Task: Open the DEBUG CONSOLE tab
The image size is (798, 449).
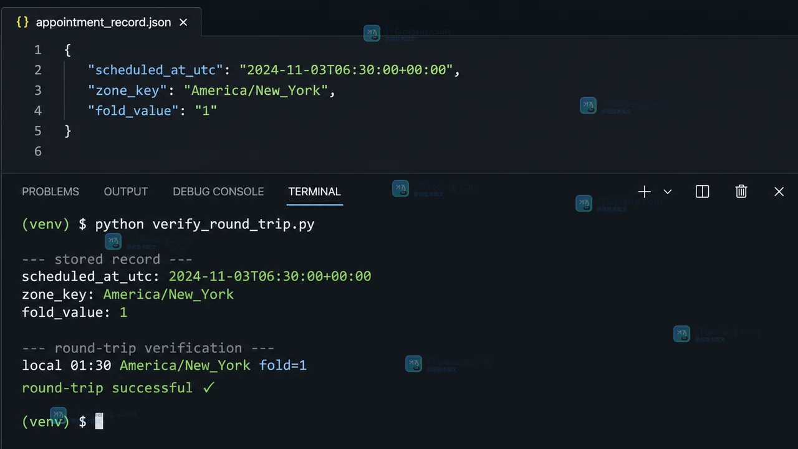Action: (x=218, y=191)
